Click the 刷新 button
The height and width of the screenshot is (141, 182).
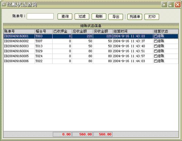99,16
